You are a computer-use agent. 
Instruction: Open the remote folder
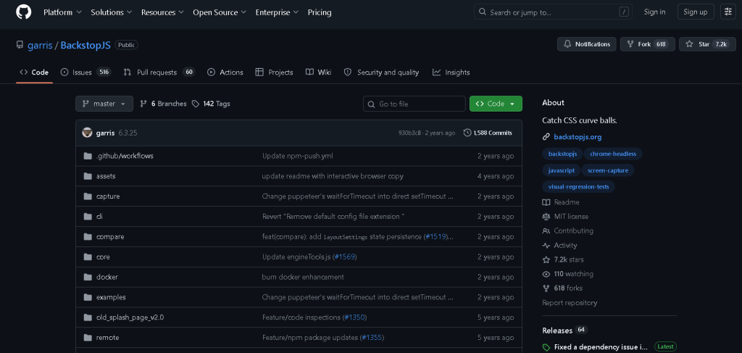pyautogui.click(x=107, y=337)
